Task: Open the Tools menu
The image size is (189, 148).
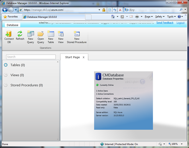Action: [x=171, y=17]
